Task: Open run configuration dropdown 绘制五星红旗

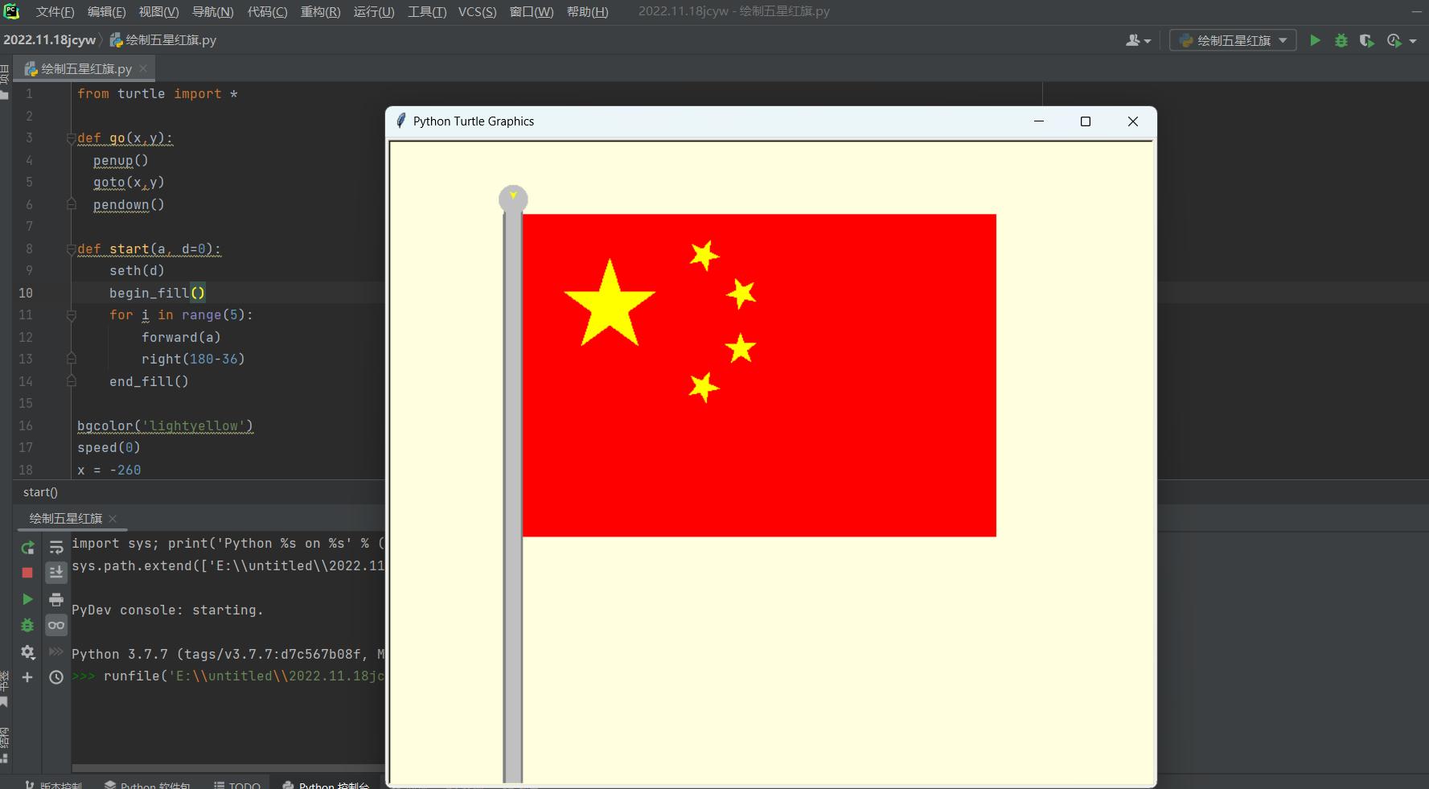Action: point(1232,39)
